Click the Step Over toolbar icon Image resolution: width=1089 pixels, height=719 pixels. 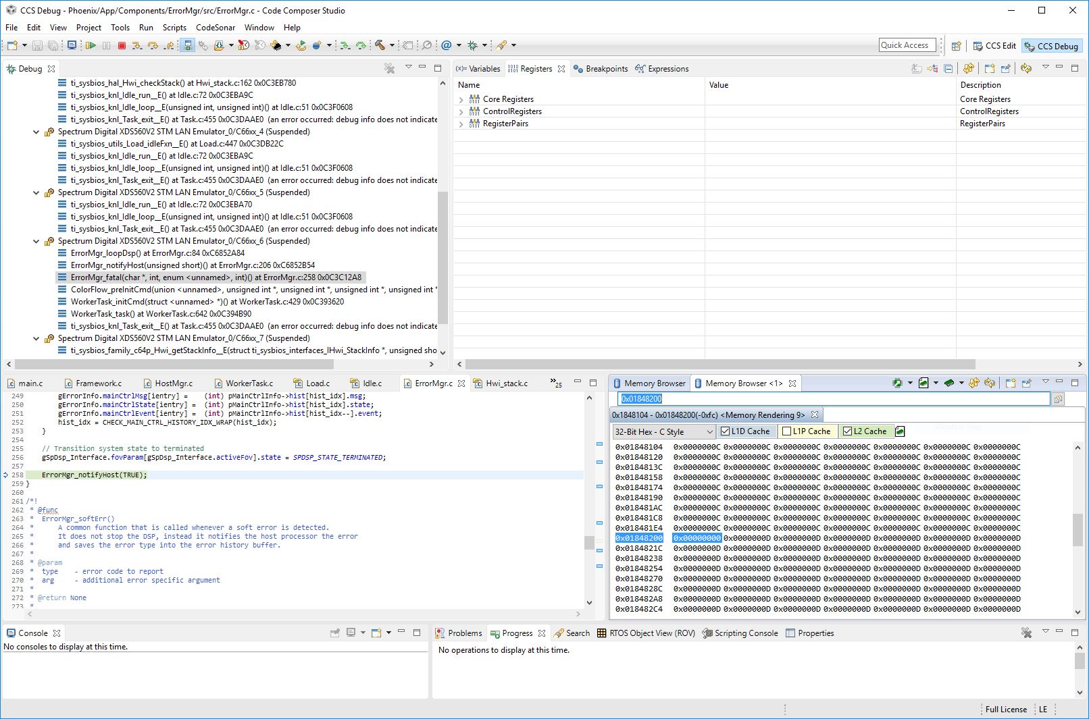tap(153, 46)
